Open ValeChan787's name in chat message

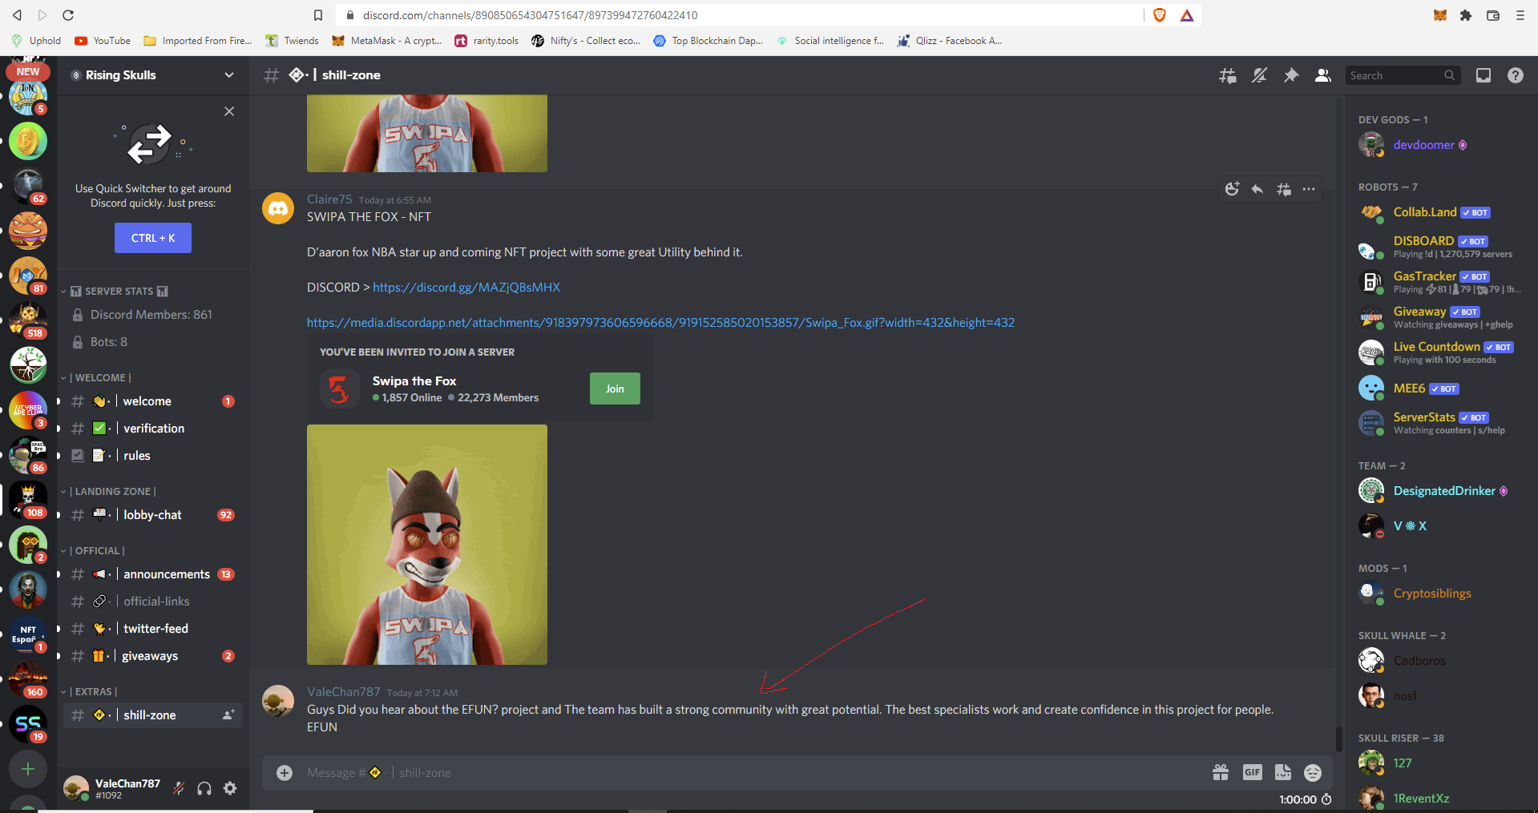point(344,691)
